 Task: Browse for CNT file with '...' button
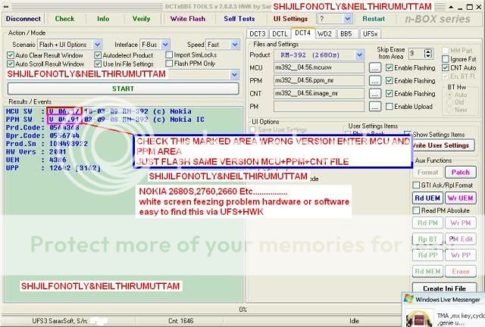pos(374,93)
